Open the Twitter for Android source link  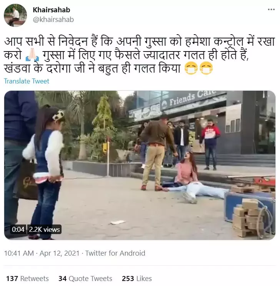tap(115, 253)
